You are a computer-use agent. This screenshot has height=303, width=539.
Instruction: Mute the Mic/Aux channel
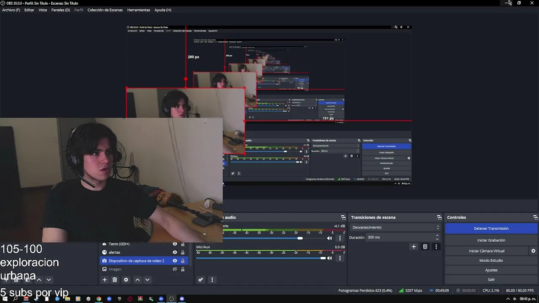(x=330, y=258)
